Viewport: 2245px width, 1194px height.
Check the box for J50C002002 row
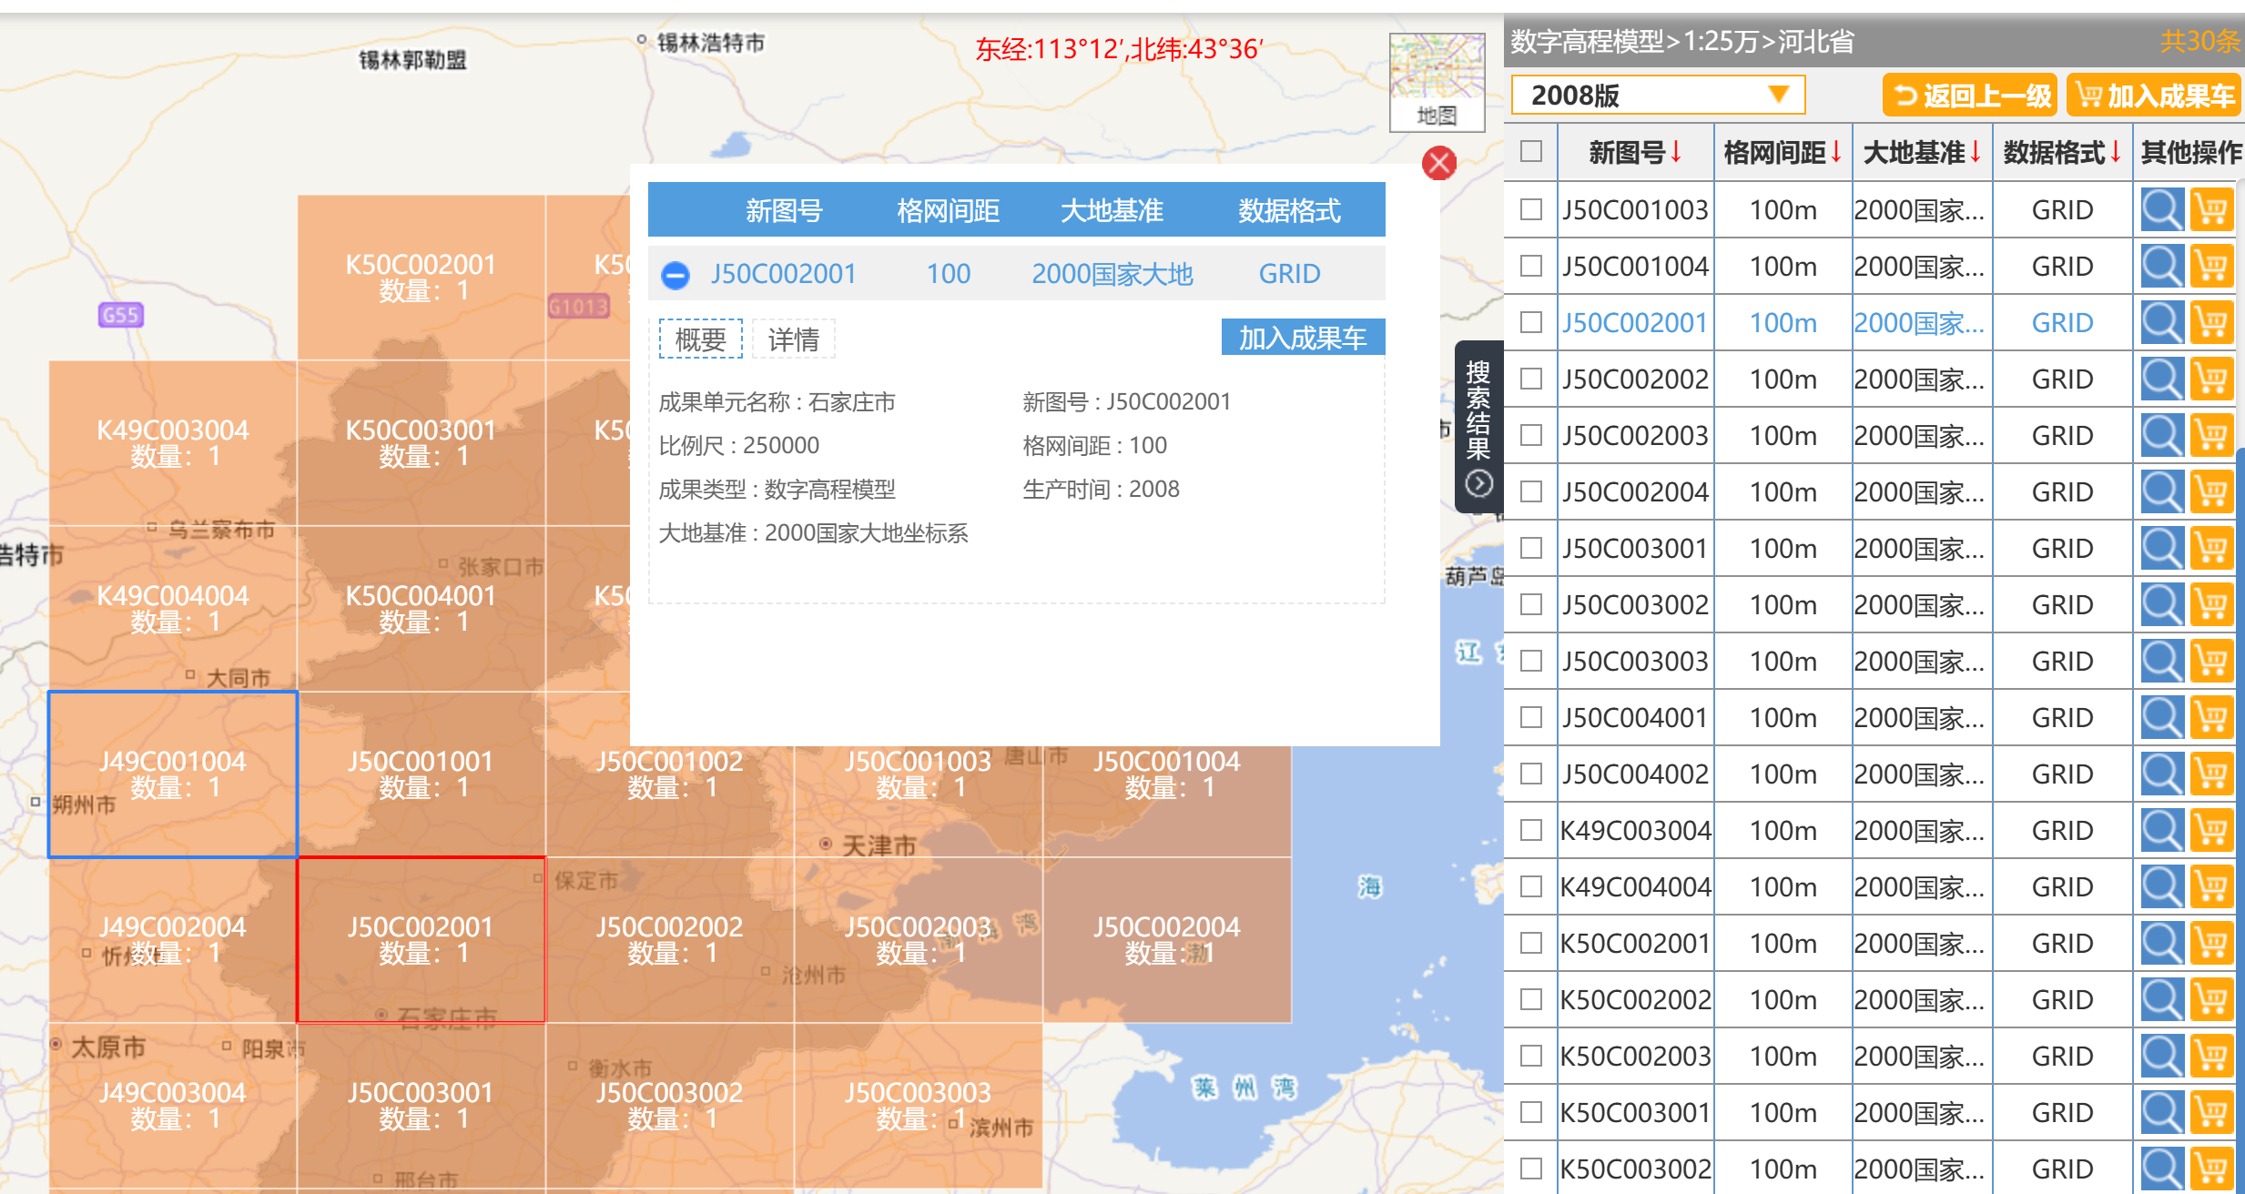[x=1531, y=379]
